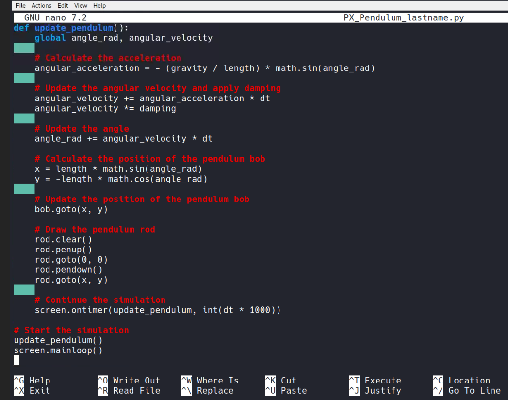Click the ^O Write Out shortcut
This screenshot has width=508, height=400.
click(128, 381)
